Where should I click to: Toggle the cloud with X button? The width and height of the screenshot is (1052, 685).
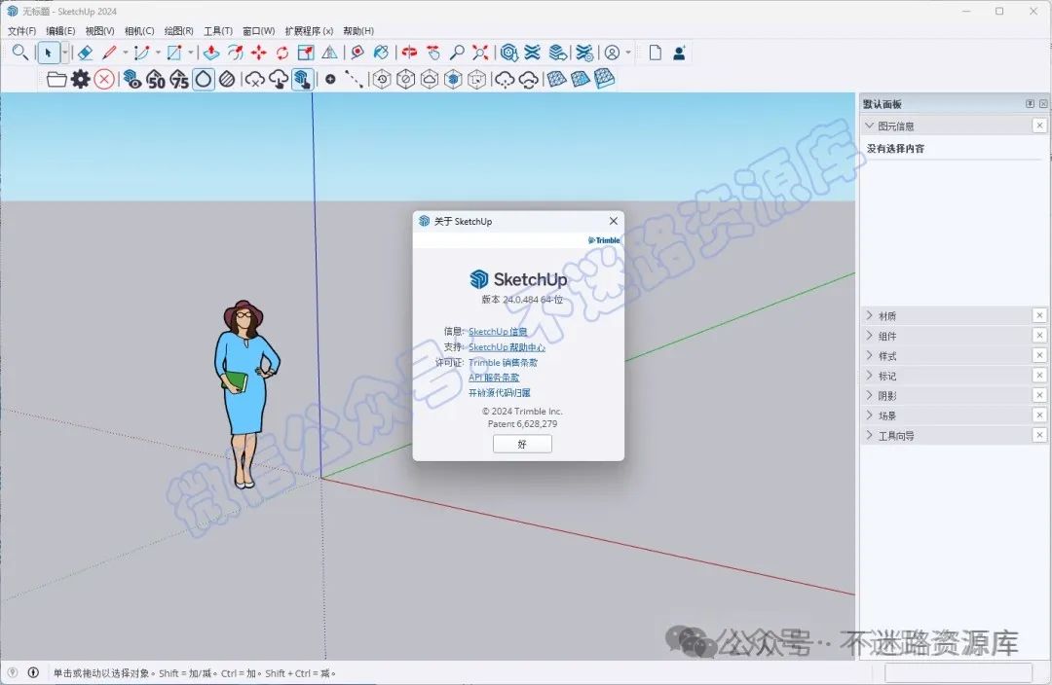(x=255, y=79)
